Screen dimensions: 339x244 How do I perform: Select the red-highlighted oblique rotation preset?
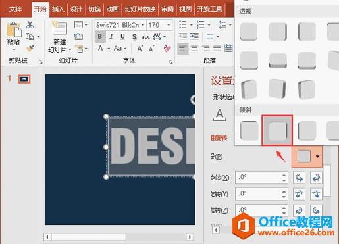click(277, 130)
